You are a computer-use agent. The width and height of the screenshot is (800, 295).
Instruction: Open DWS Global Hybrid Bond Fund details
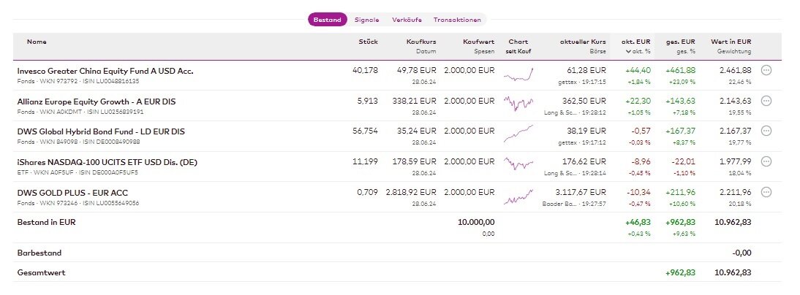pos(101,131)
